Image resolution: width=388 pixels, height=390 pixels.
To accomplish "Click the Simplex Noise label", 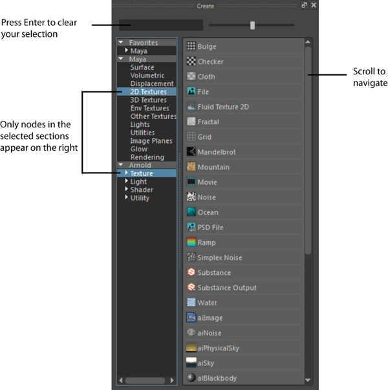I will 220,257.
